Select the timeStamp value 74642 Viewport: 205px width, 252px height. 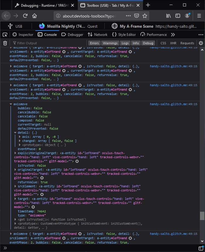pos(42,211)
